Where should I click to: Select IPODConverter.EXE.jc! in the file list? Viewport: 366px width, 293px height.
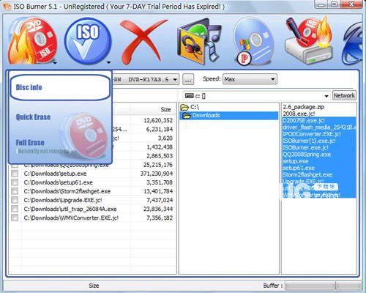[312, 134]
